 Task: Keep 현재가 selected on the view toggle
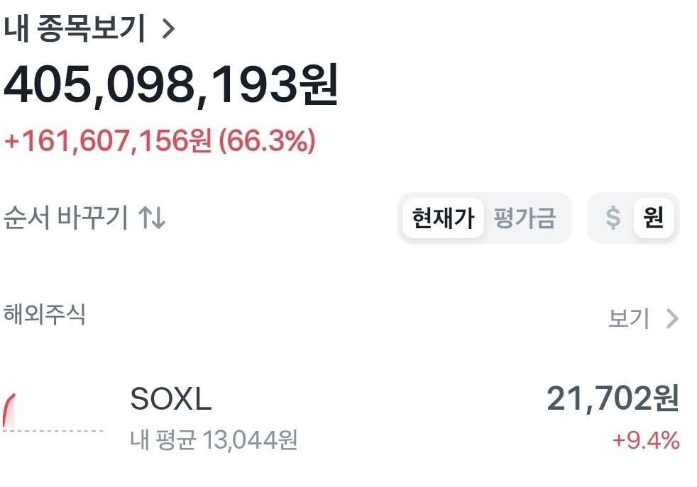pyautogui.click(x=442, y=218)
